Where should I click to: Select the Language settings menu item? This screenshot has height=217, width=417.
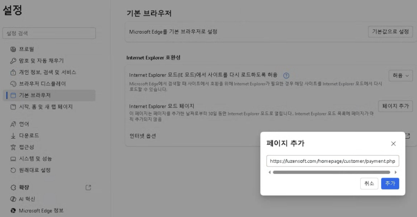tap(24, 124)
